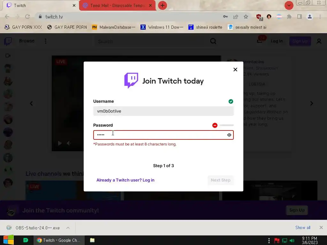Viewport: 327px width, 245px height.
Task: Open Twitch header more options dots
Action: [x=45, y=41]
